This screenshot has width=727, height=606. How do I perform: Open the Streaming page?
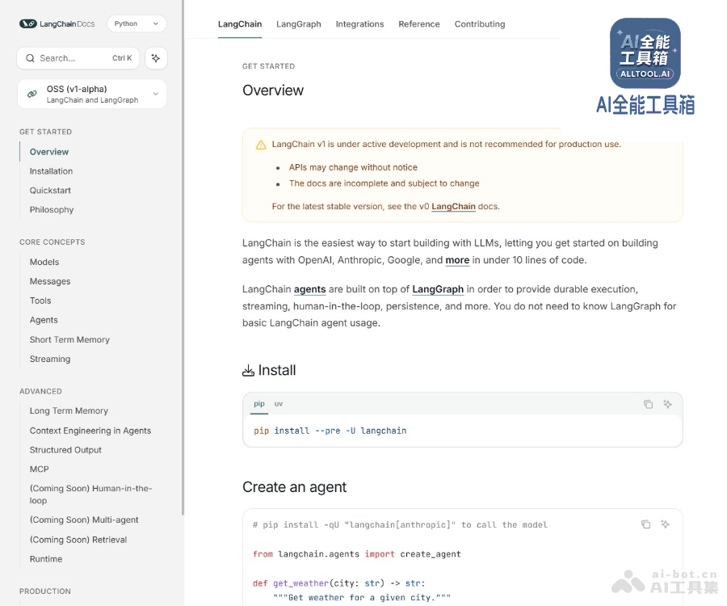[x=50, y=359]
